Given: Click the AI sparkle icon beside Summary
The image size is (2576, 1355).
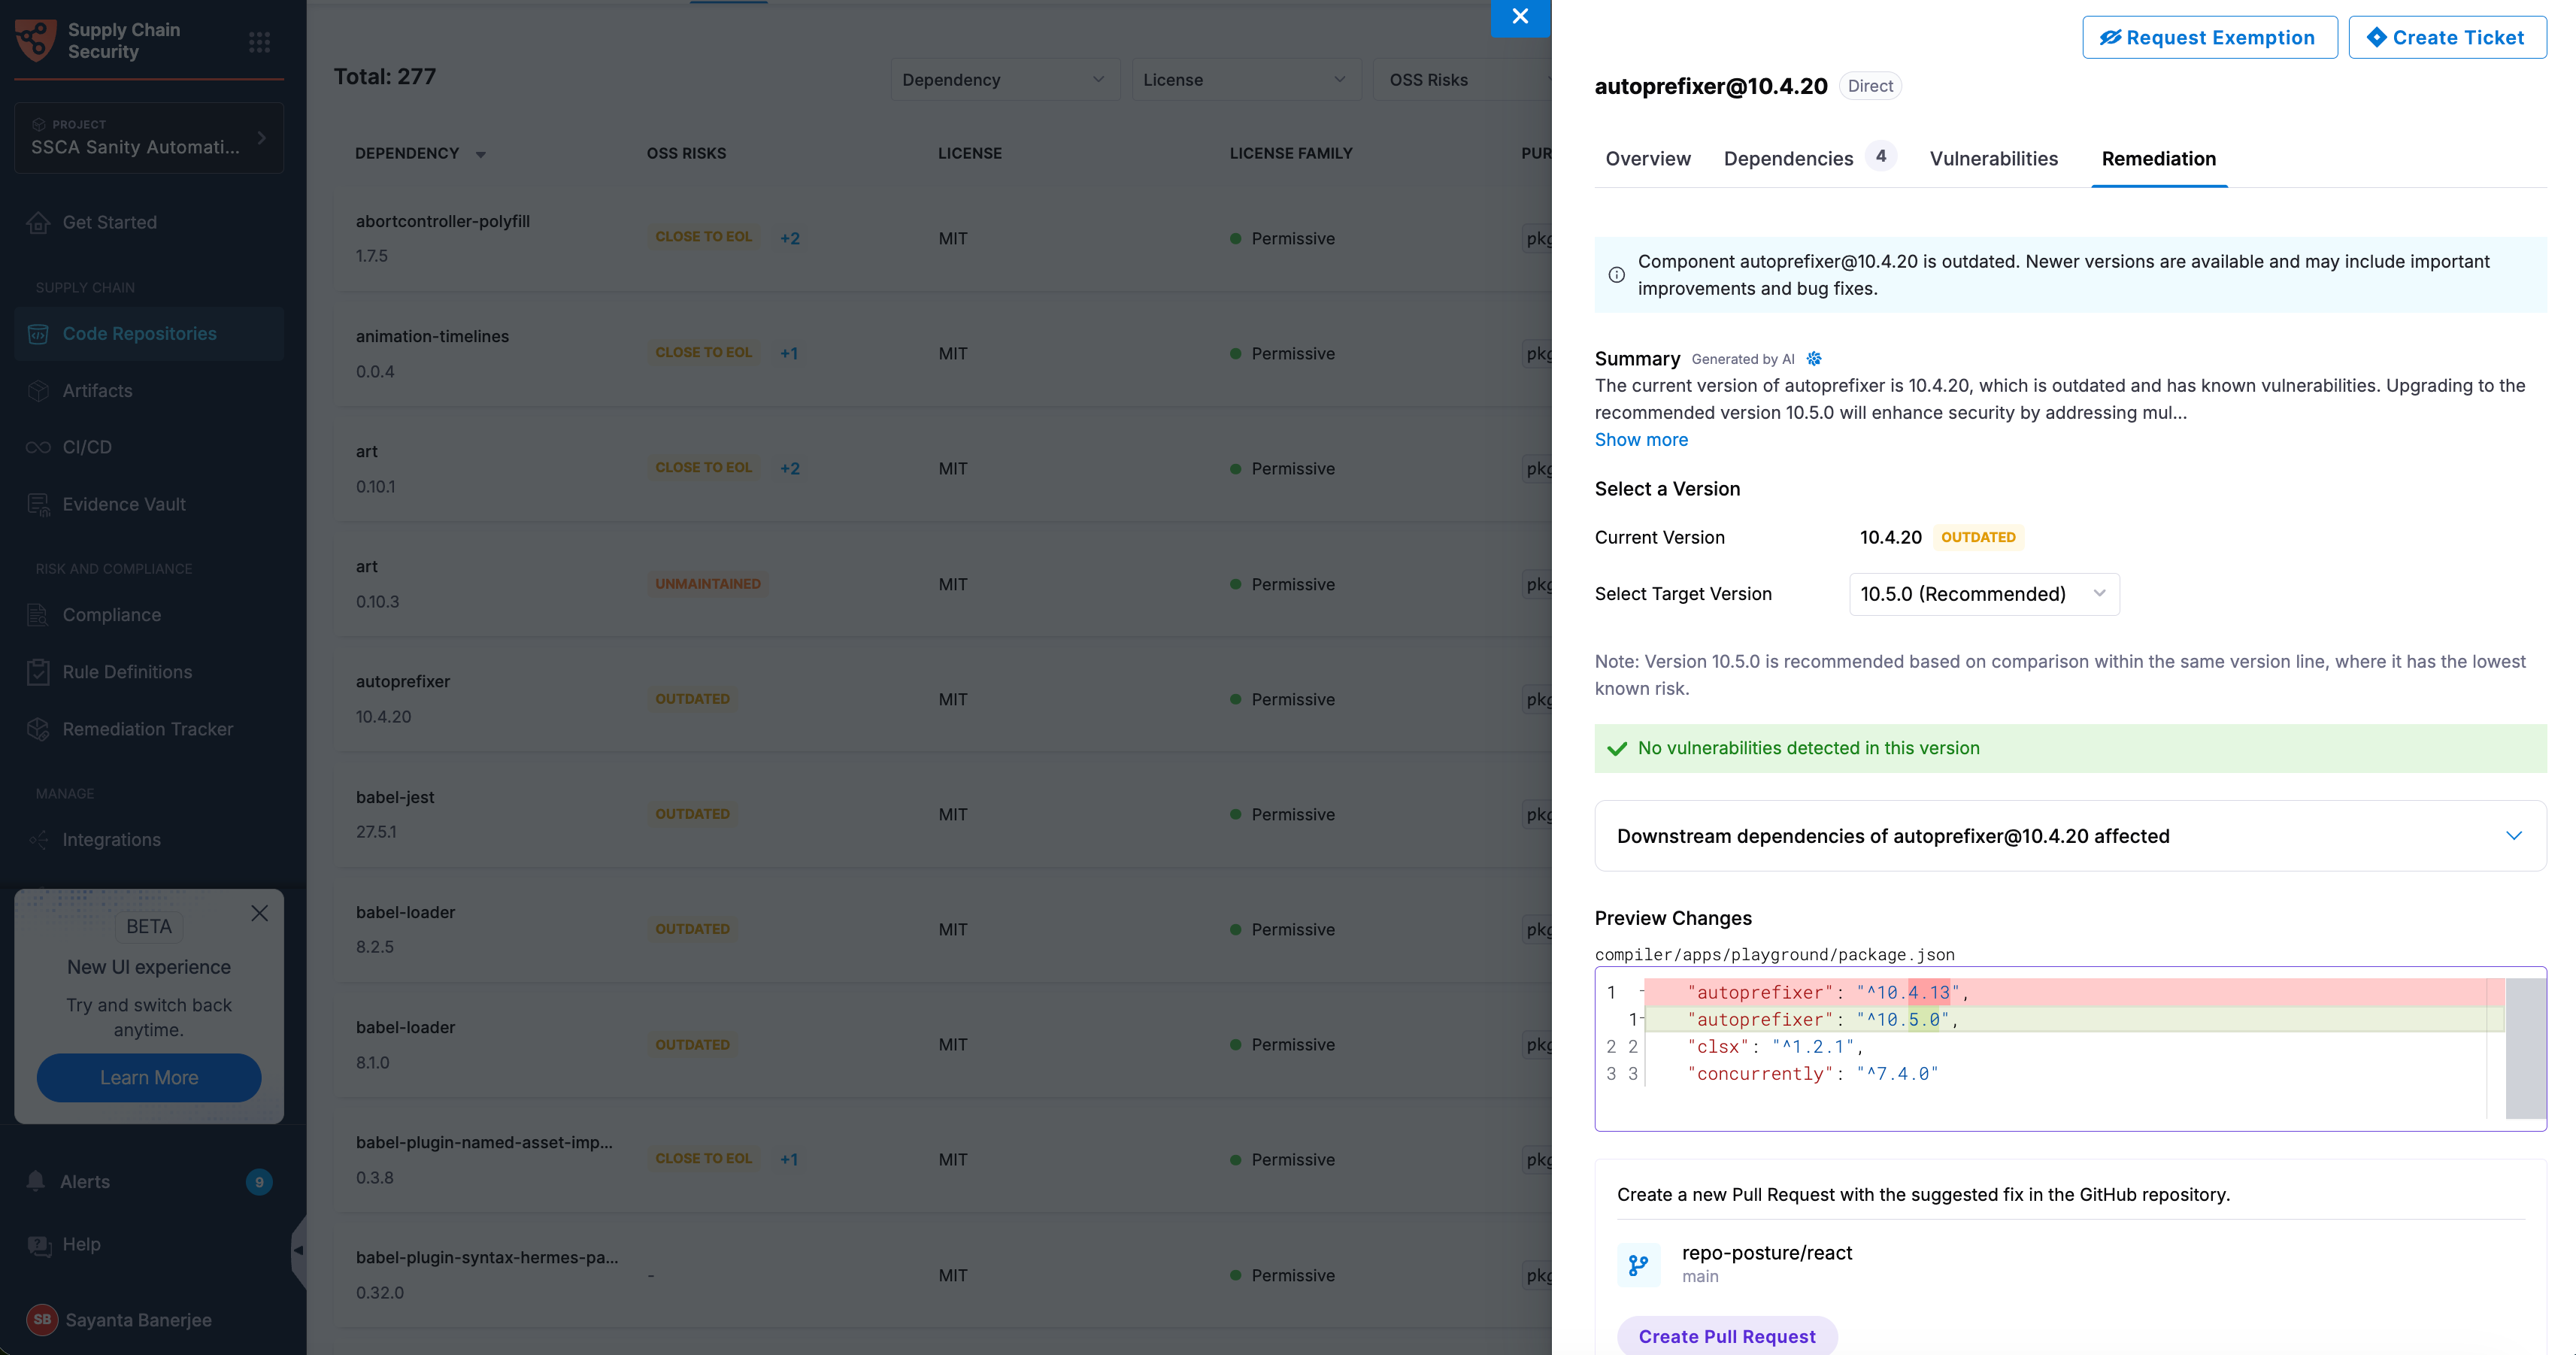Looking at the screenshot, I should pyautogui.click(x=1814, y=359).
